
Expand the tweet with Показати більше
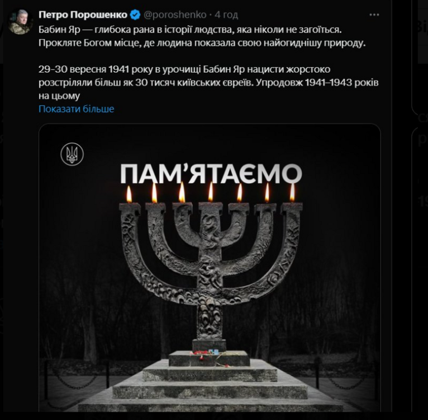pos(77,109)
